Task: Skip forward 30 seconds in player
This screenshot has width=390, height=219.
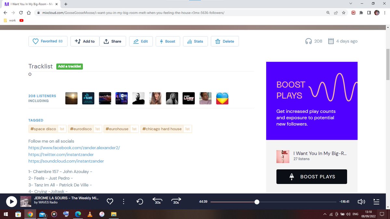Action: [x=176, y=201]
